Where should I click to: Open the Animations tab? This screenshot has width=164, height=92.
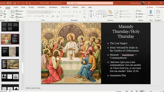coord(53,7)
